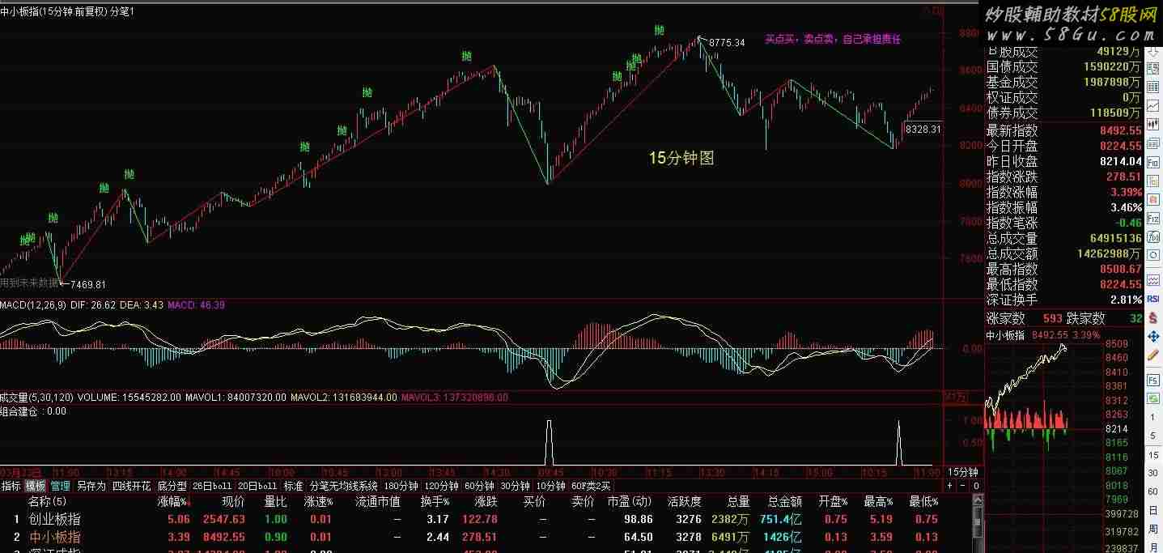Image resolution: width=1163 pixels, height=553 pixels.
Task: Click the table grid icon in sidebar
Action: click(1153, 86)
